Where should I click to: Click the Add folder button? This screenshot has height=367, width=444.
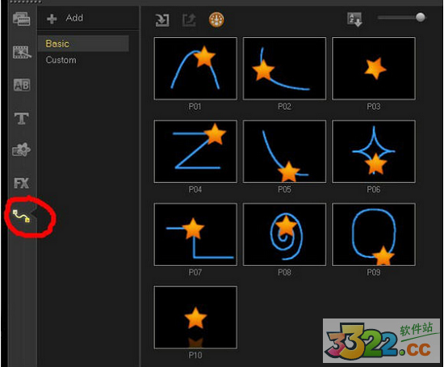pyautogui.click(x=65, y=18)
